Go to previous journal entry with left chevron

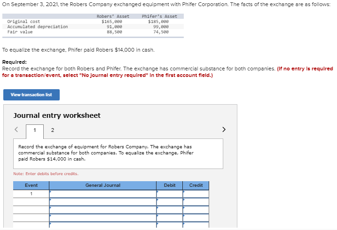click(x=16, y=130)
